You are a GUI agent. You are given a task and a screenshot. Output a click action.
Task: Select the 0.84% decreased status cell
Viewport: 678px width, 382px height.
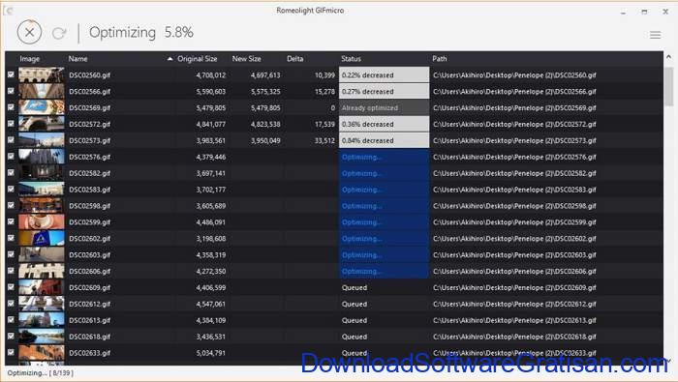coord(384,140)
